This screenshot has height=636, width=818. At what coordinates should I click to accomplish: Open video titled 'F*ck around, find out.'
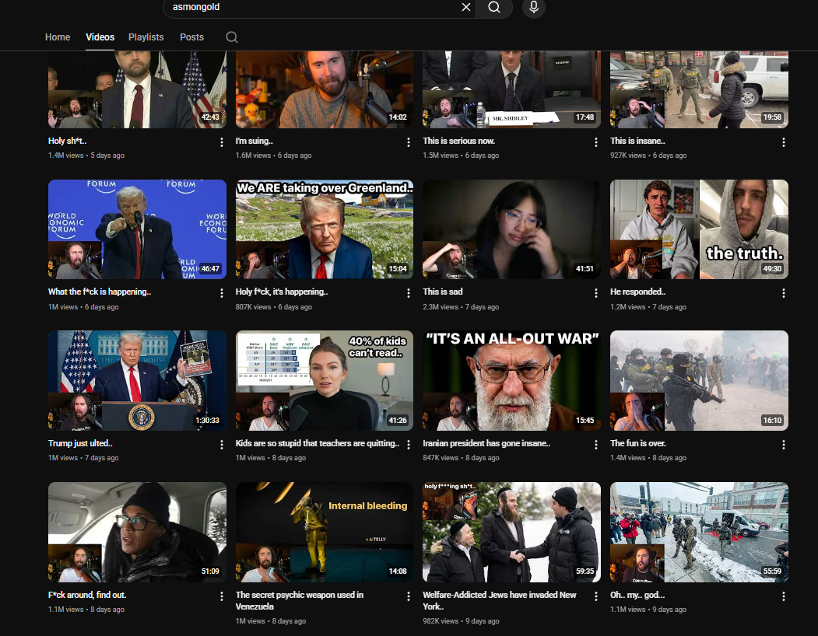[87, 595]
